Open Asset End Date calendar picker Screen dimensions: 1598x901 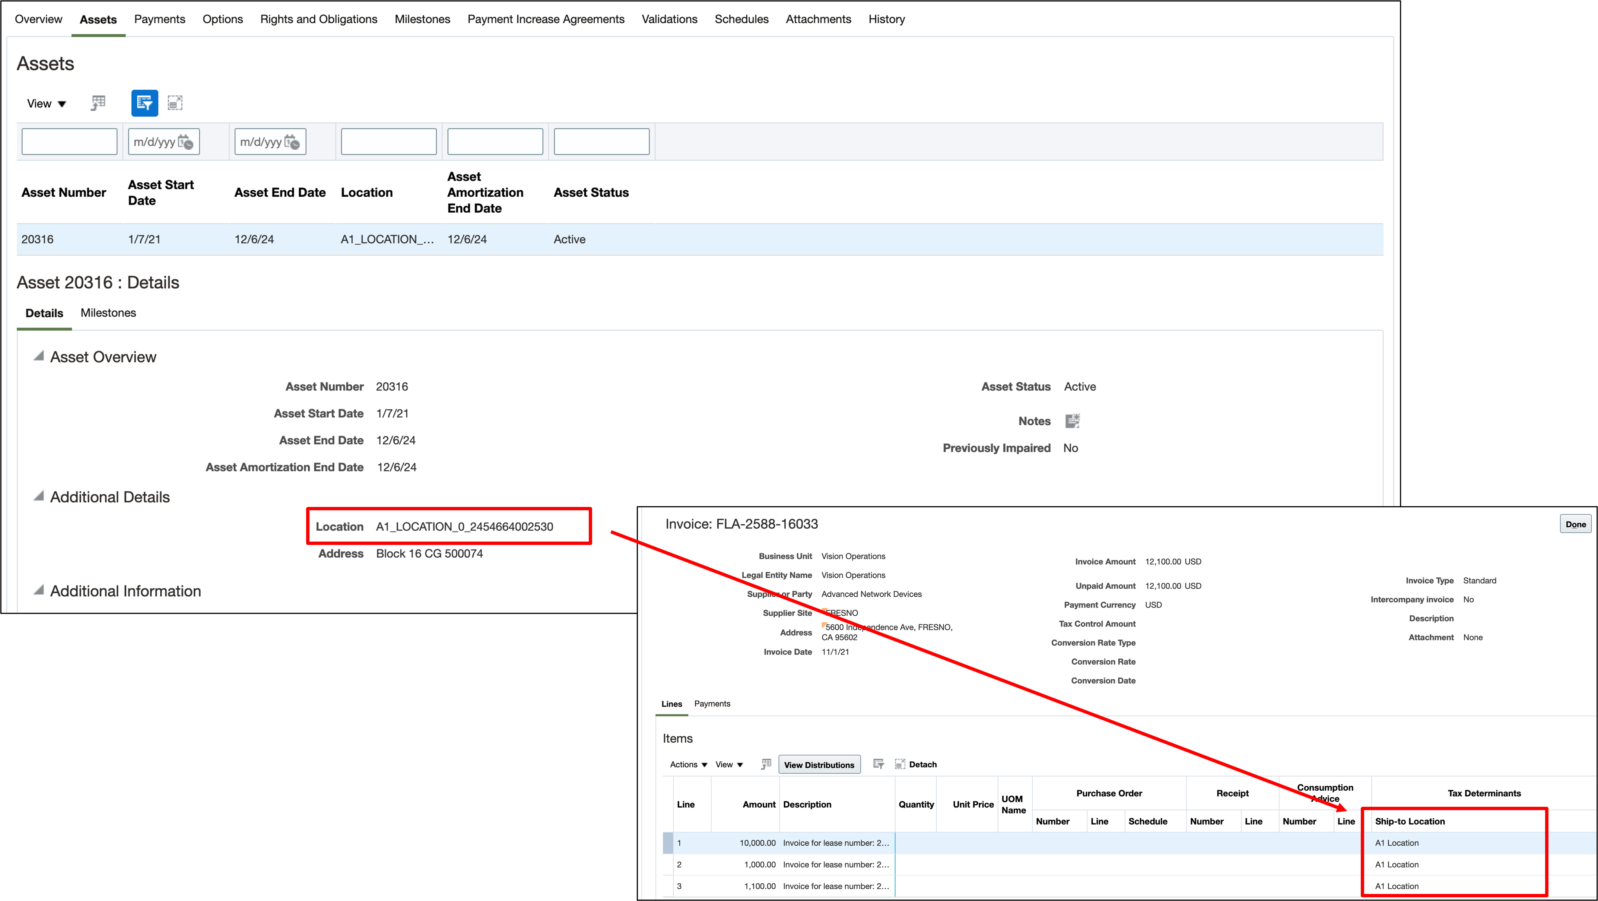coord(292,142)
